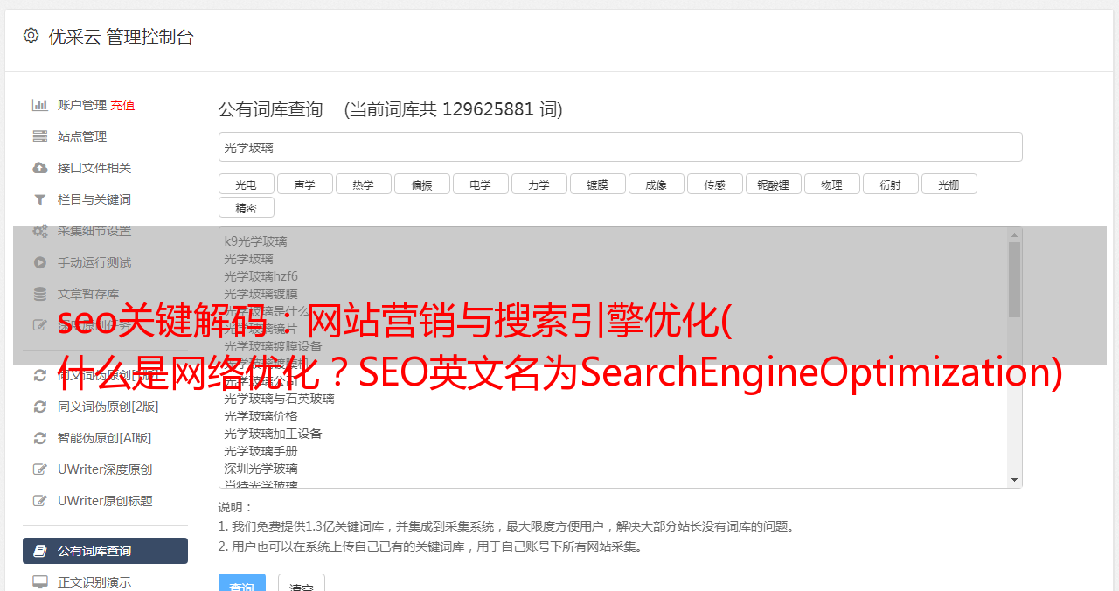Click the 电学 tag button

click(x=481, y=184)
